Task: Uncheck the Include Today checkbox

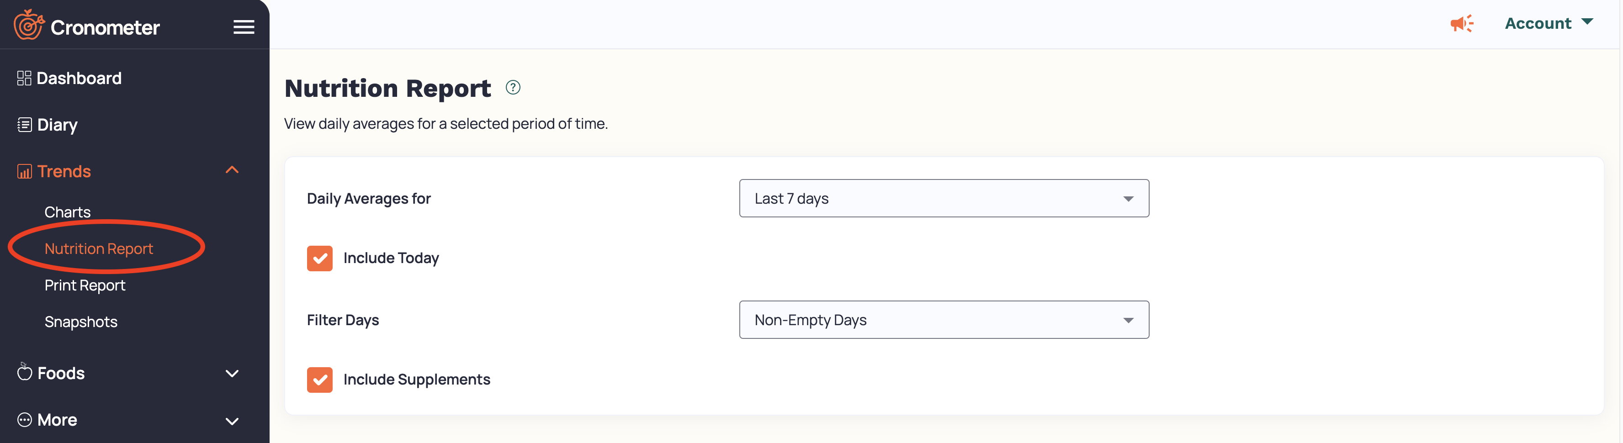Action: click(319, 258)
